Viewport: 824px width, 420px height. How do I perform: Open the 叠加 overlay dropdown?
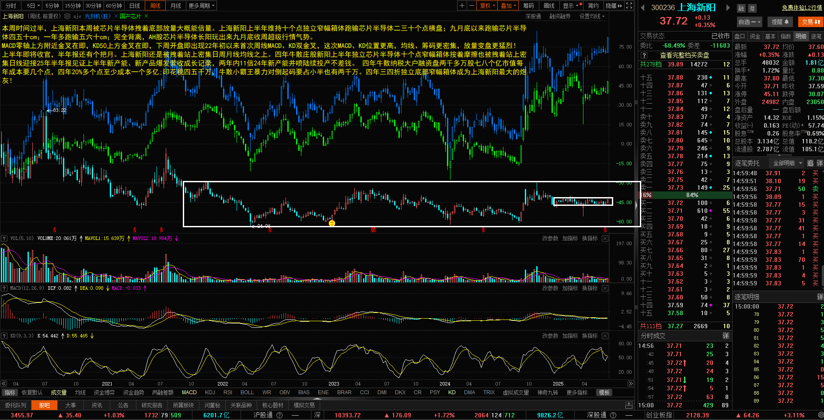click(509, 6)
